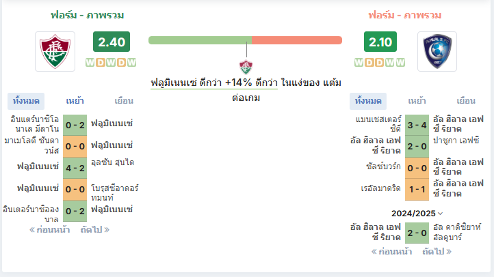This screenshot has width=494, height=277.
Task: Expand the 2024/2025 season dropdown
Action: pyautogui.click(x=417, y=214)
